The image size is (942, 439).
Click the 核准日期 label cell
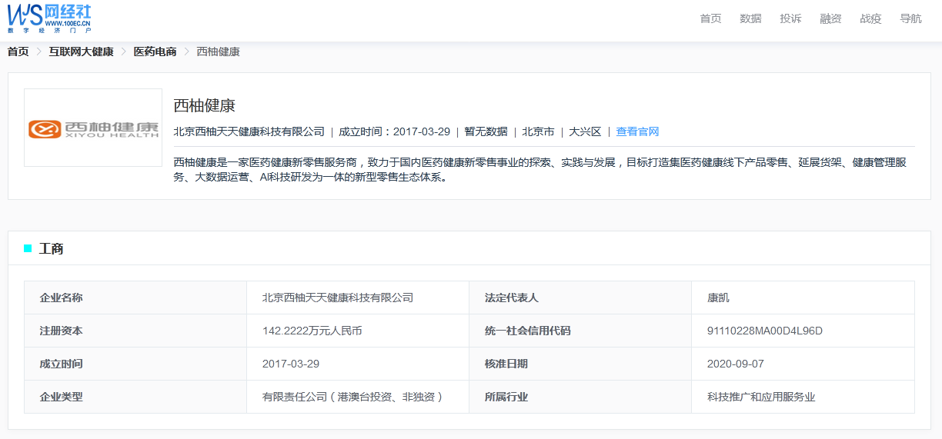coord(580,364)
